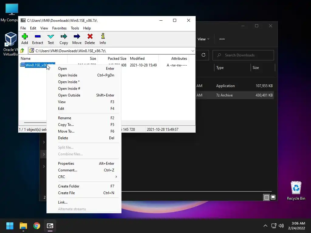Sort by the Packed Size column header

pos(113,59)
